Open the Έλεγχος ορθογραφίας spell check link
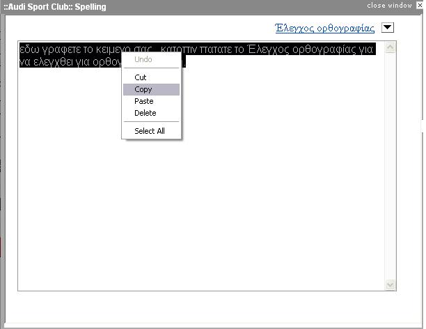Screen dimensions: 426x329 [325, 29]
